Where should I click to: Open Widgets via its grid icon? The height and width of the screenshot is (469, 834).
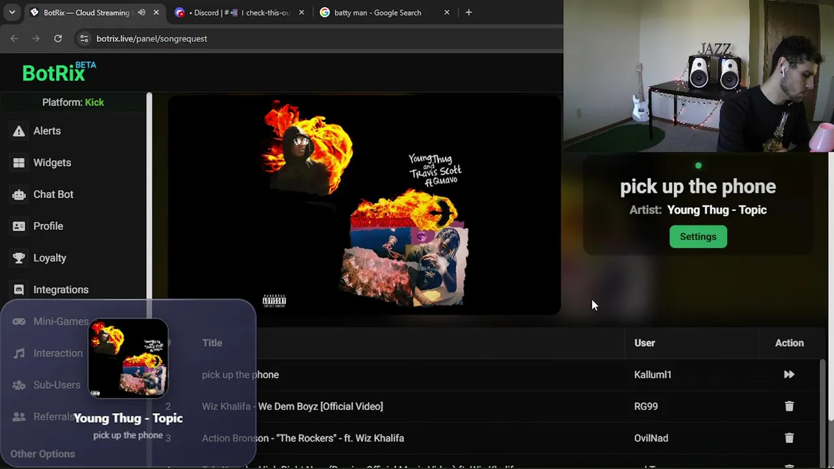point(19,163)
